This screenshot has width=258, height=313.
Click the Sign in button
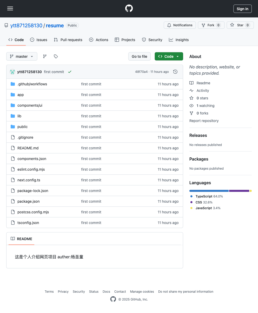(242, 9)
